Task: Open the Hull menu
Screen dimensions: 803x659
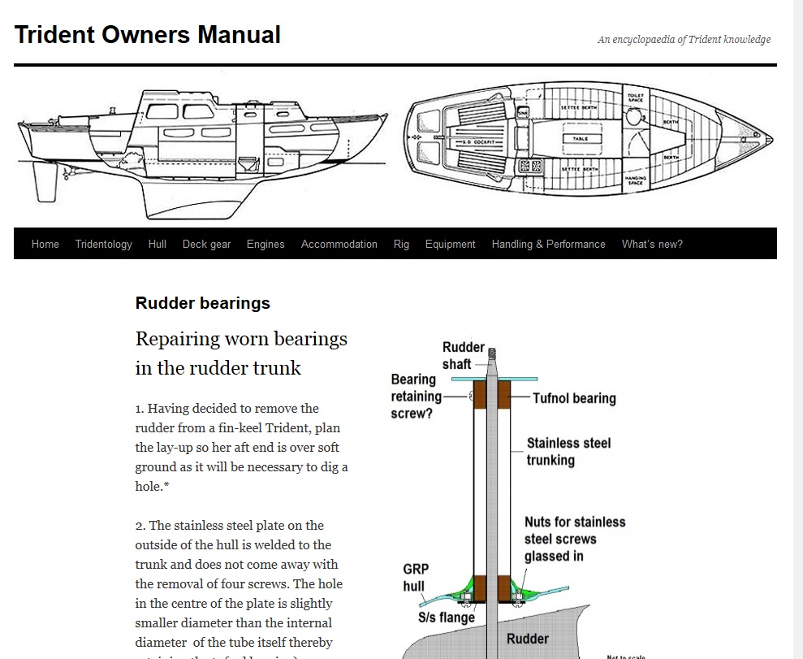Action: click(158, 244)
